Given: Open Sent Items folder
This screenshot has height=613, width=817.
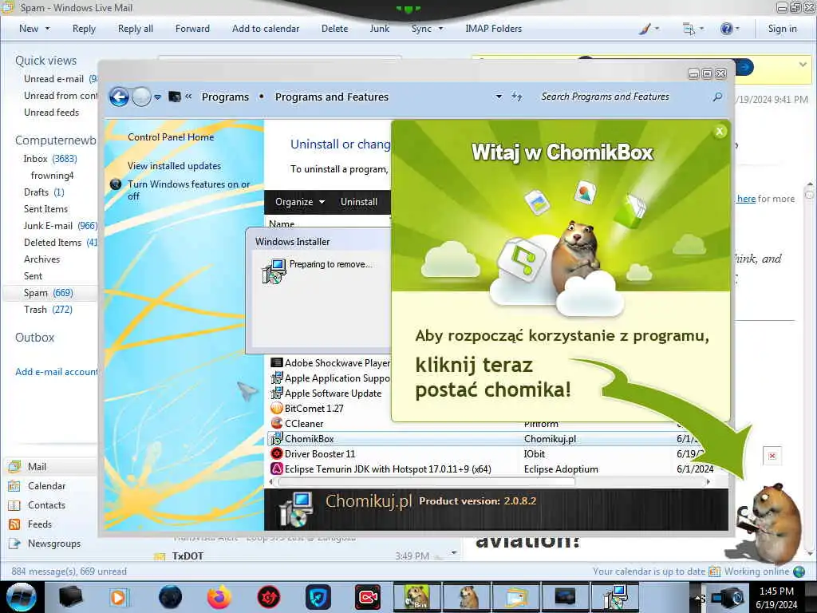Looking at the screenshot, I should (45, 209).
